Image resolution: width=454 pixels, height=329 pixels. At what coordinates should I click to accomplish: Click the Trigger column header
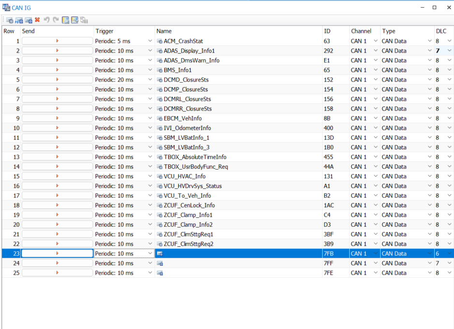click(104, 31)
